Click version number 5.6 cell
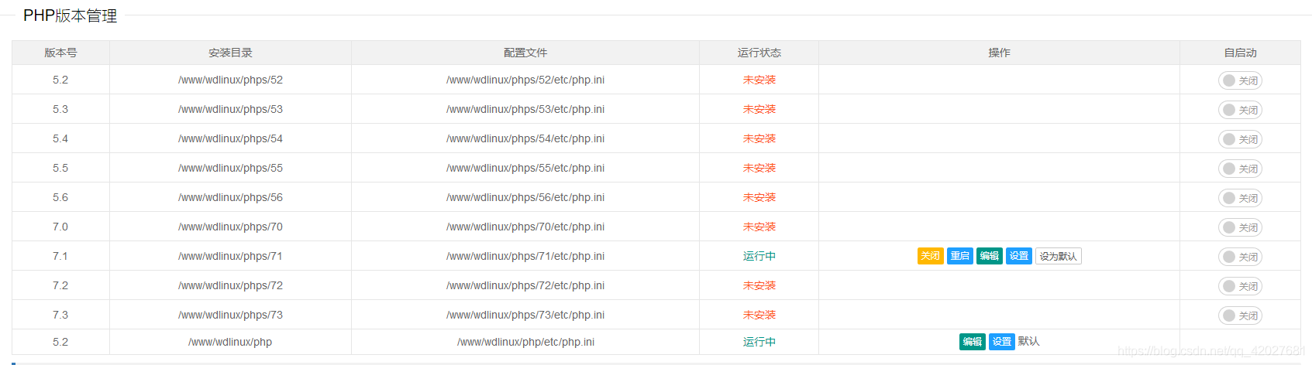Image resolution: width=1312 pixels, height=365 pixels. coord(60,197)
